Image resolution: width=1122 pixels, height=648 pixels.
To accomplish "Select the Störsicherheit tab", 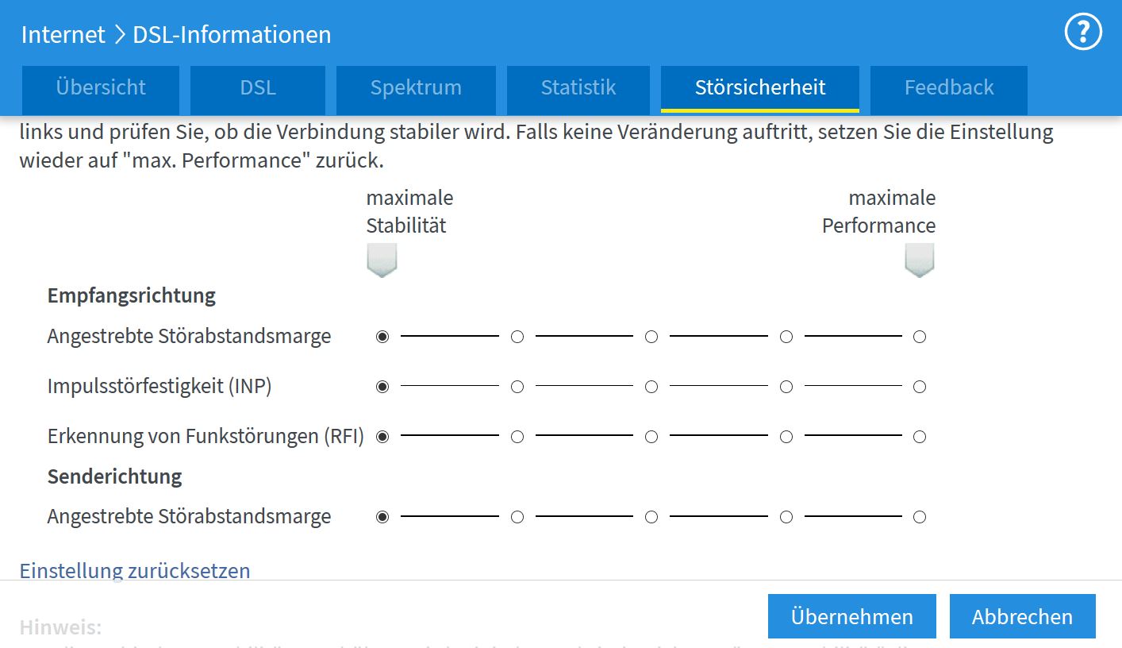I will (x=760, y=87).
